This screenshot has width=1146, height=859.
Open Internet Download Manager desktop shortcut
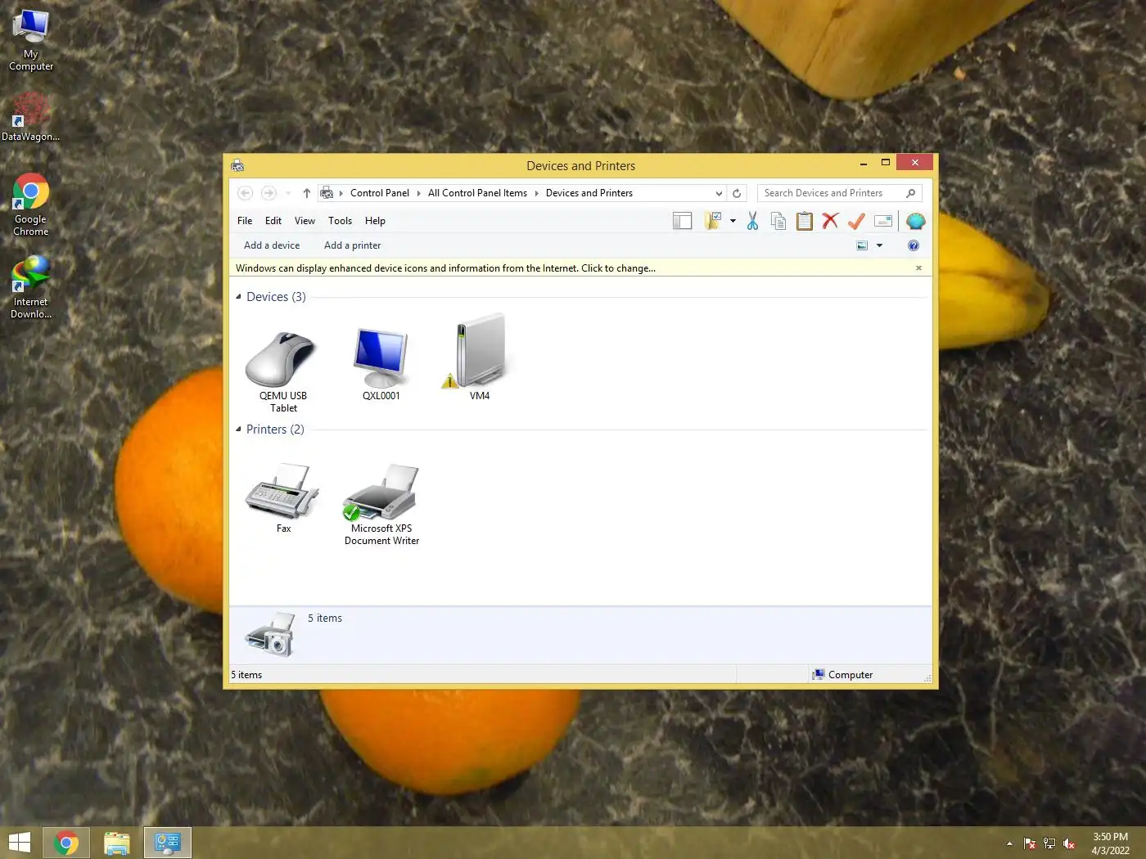point(31,287)
